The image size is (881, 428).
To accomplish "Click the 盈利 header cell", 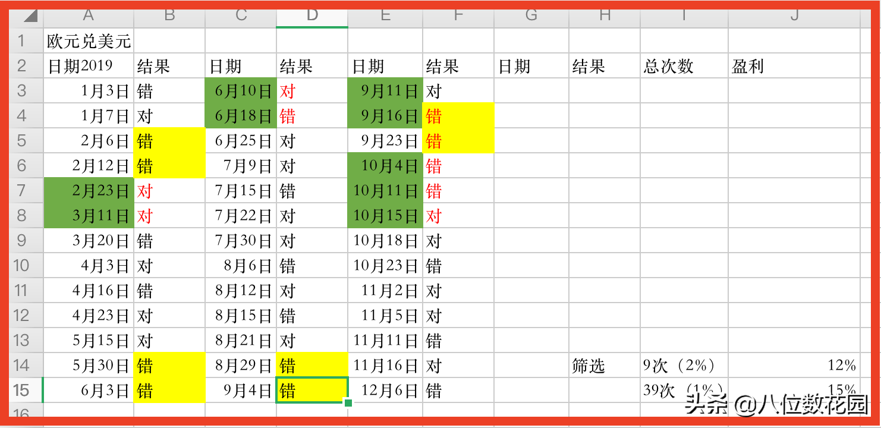I will coord(794,66).
